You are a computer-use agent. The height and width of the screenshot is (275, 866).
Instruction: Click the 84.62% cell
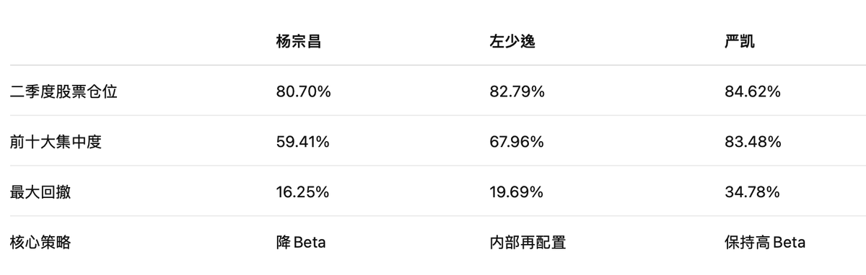[x=753, y=91]
